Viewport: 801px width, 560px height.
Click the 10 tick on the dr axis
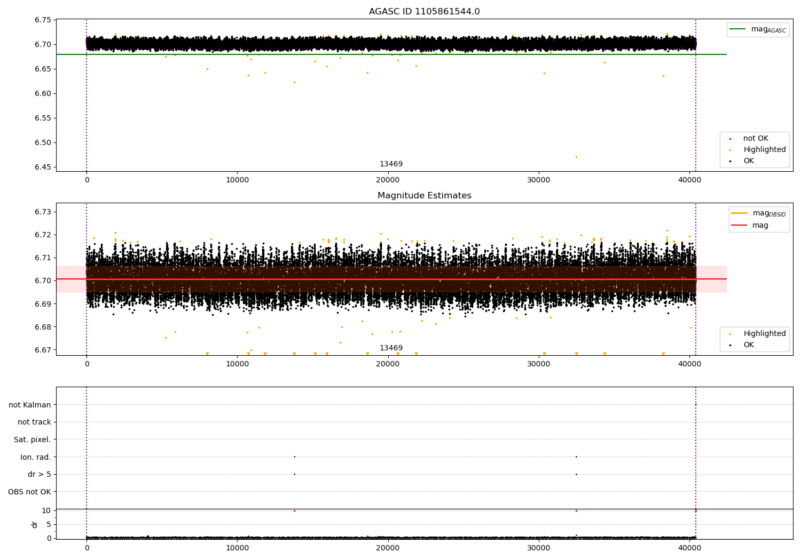(46, 510)
